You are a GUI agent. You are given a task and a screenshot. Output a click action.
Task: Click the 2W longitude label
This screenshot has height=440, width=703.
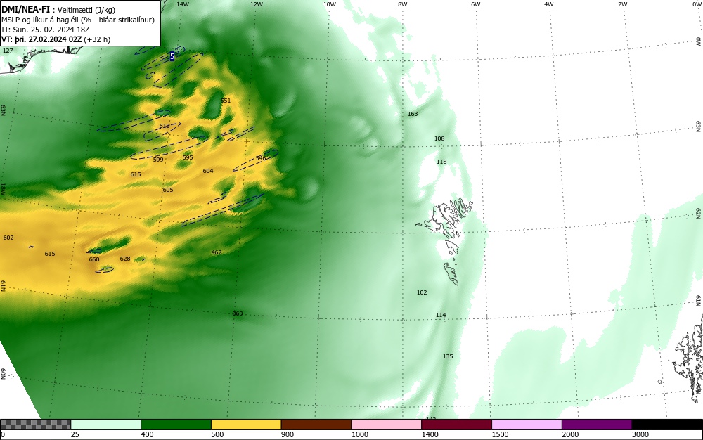pyautogui.click(x=622, y=4)
